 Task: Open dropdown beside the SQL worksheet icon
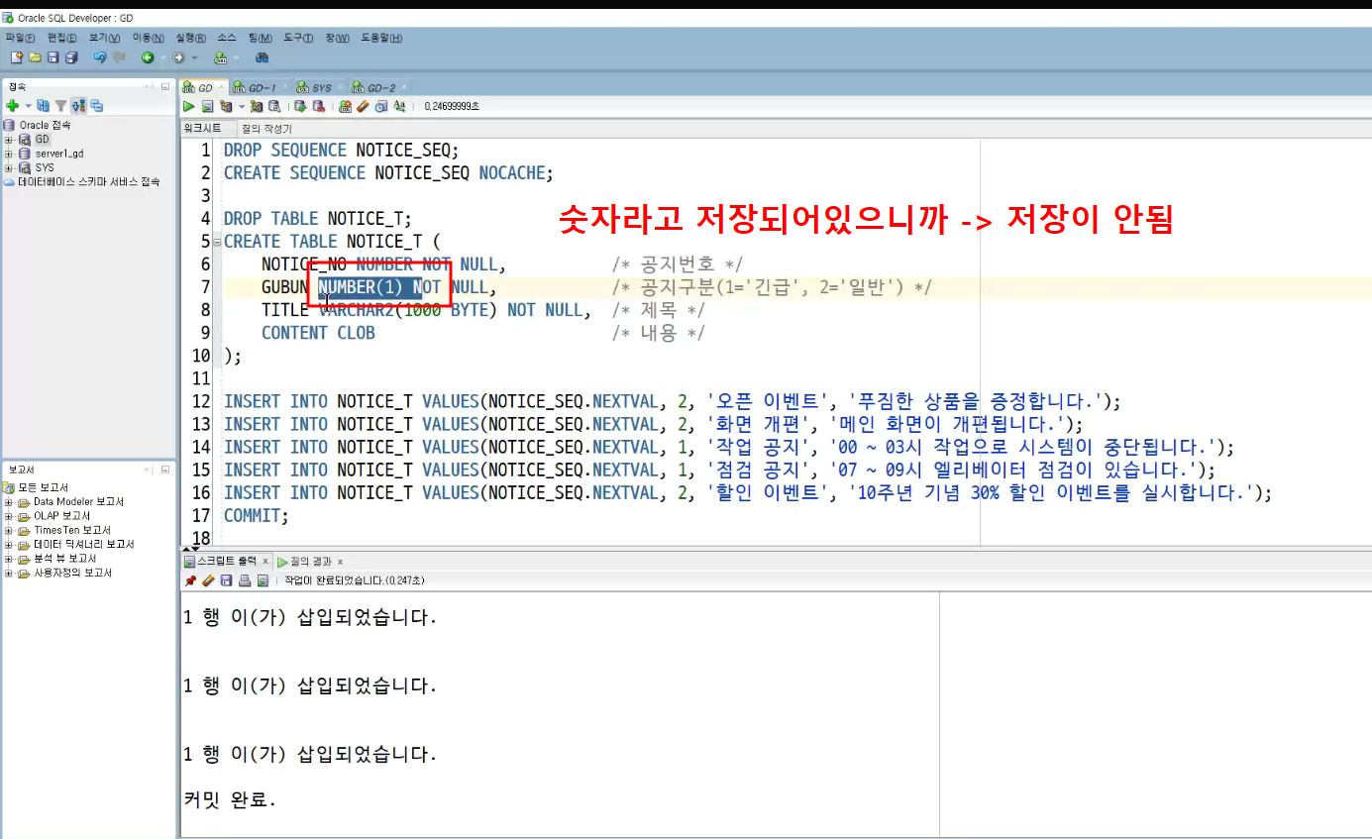coord(236,57)
